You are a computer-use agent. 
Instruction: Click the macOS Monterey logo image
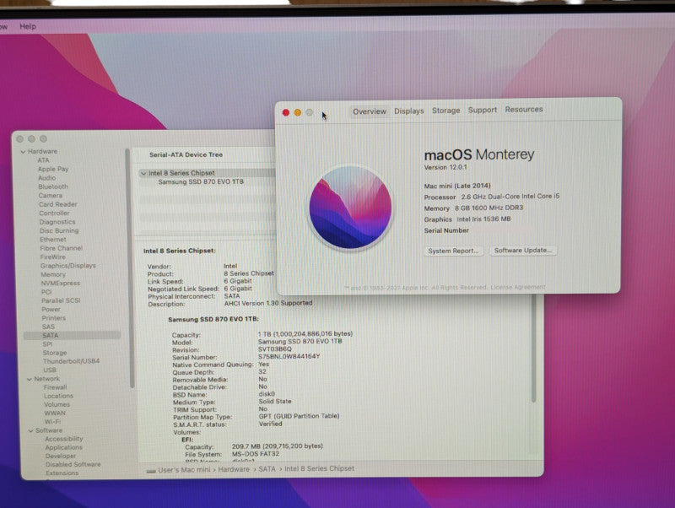[x=350, y=208]
